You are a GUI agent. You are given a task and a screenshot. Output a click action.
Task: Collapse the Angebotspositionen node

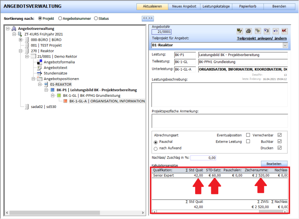33,79
